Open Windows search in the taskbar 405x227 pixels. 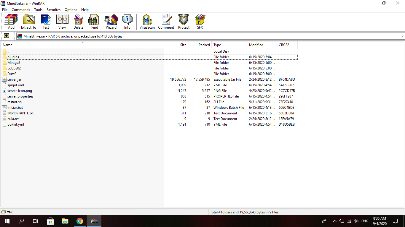(21, 221)
